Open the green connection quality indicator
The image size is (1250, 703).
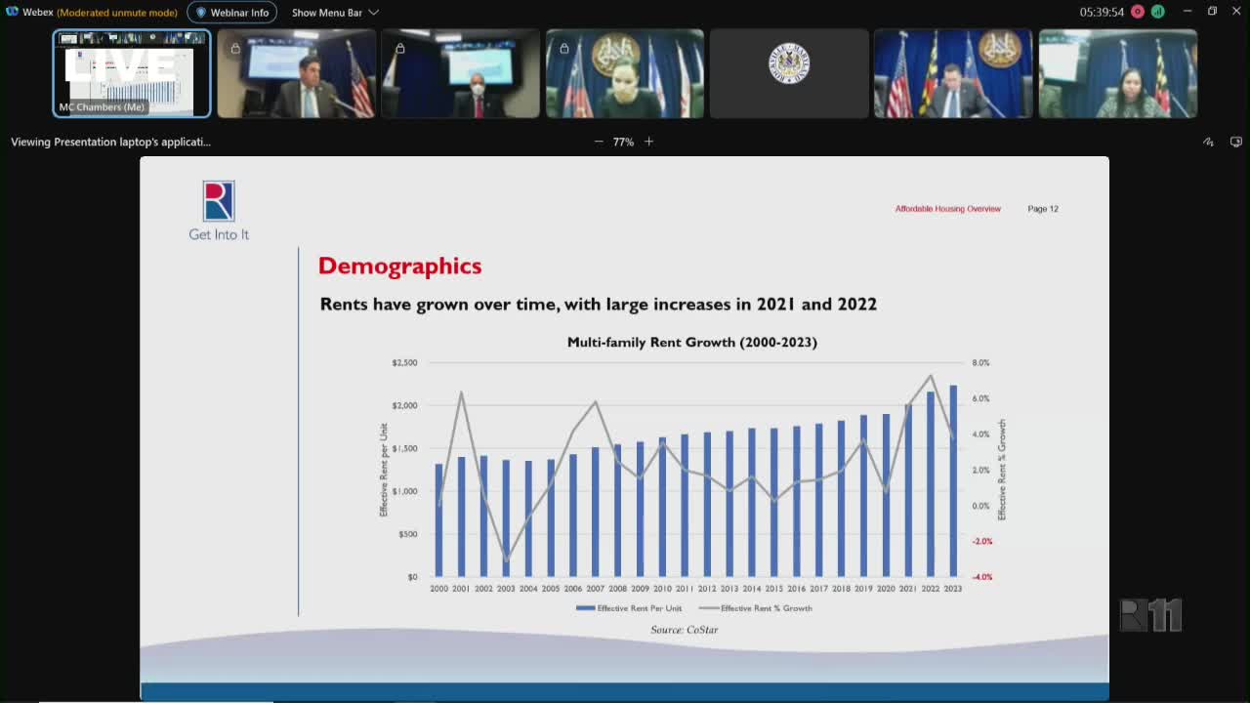[1157, 12]
